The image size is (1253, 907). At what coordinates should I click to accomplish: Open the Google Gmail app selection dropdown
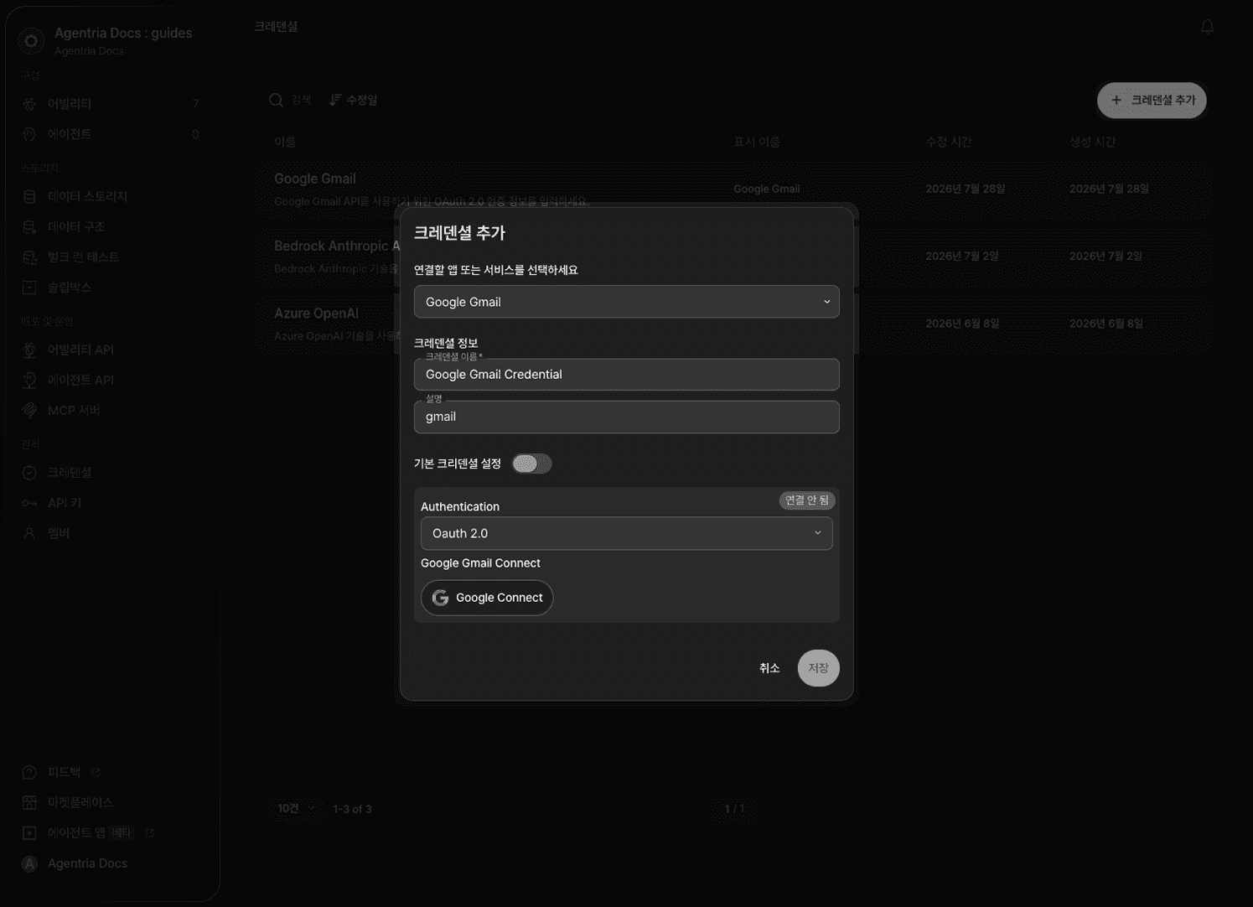(626, 302)
